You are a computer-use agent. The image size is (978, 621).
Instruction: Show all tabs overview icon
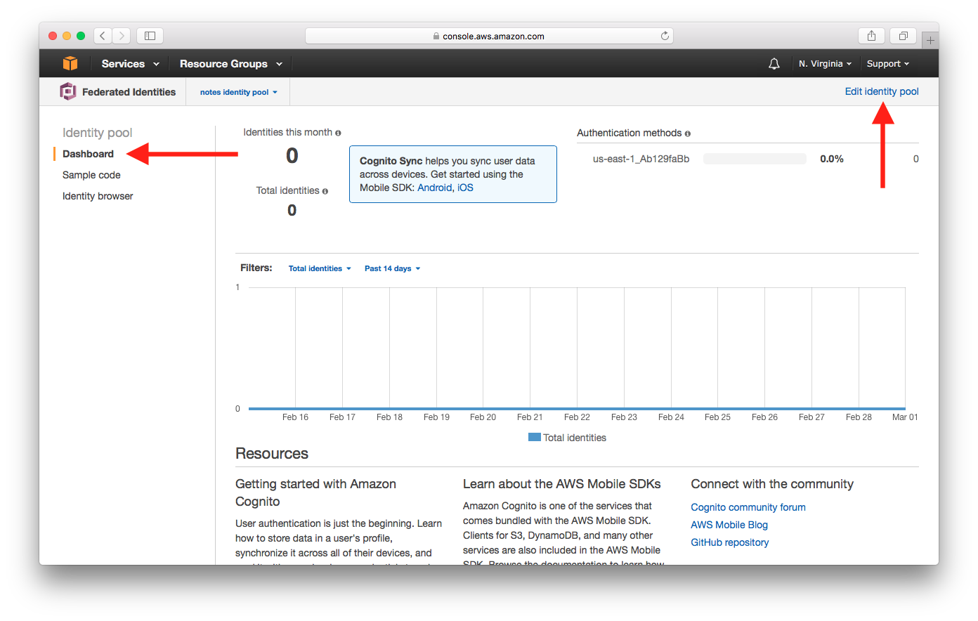[903, 36]
